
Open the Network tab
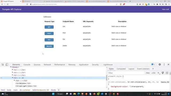coord(47,65)
